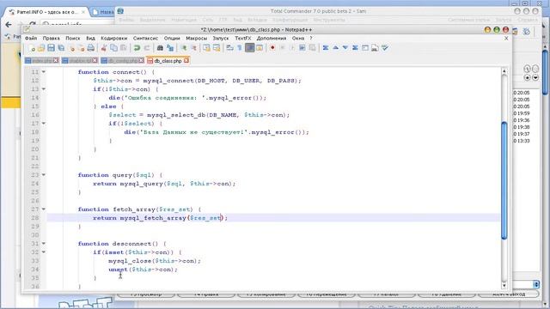The height and width of the screenshot is (309, 550).
Task: Collapse the isset block fold at line 32
Action: tap(44, 251)
